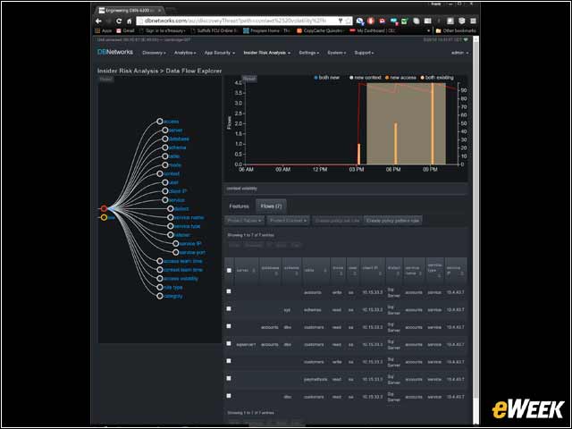Open the Chrome hamburger menu
Screen dimensions: 572x429
tap(473, 21)
